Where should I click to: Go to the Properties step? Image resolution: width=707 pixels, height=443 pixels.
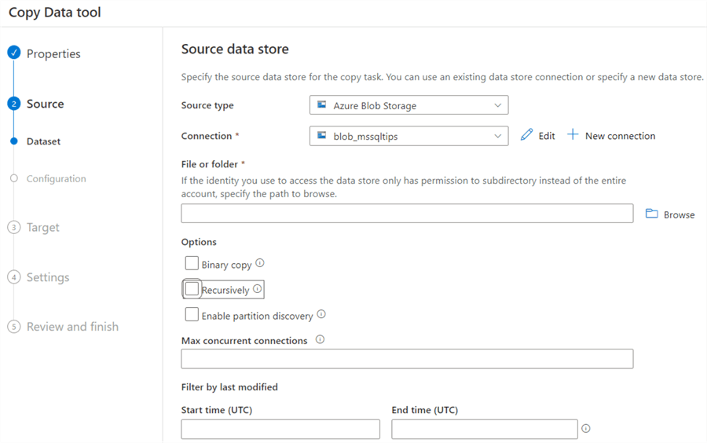(53, 53)
